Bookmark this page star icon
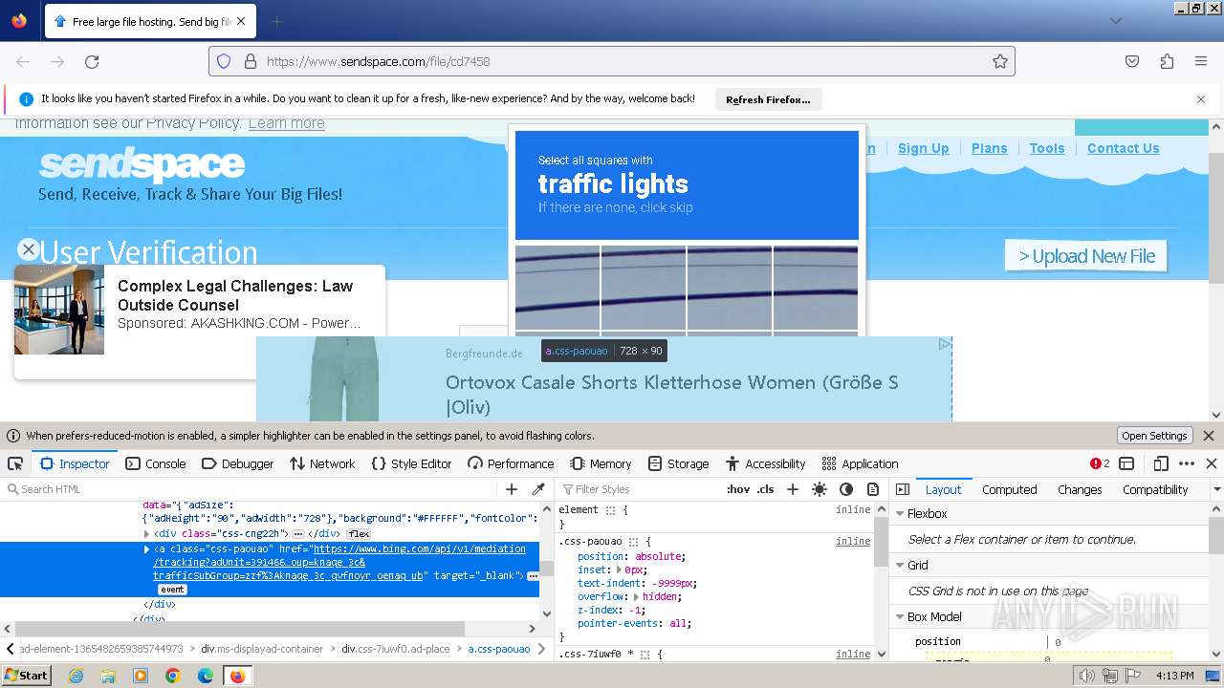Viewport: 1224px width, 688px height. pyautogui.click(x=1000, y=61)
